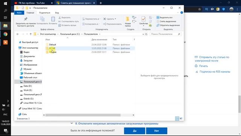
Task: Click Copy path (Скопировать путь)
Action: (69, 22)
